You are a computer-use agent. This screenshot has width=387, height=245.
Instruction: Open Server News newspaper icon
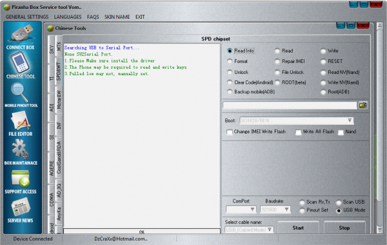coord(21,208)
